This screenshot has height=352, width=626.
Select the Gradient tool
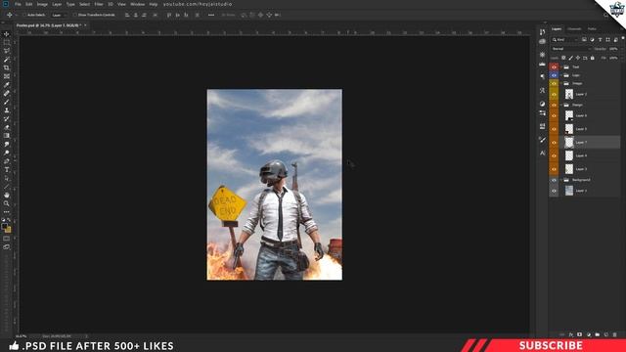click(7, 136)
